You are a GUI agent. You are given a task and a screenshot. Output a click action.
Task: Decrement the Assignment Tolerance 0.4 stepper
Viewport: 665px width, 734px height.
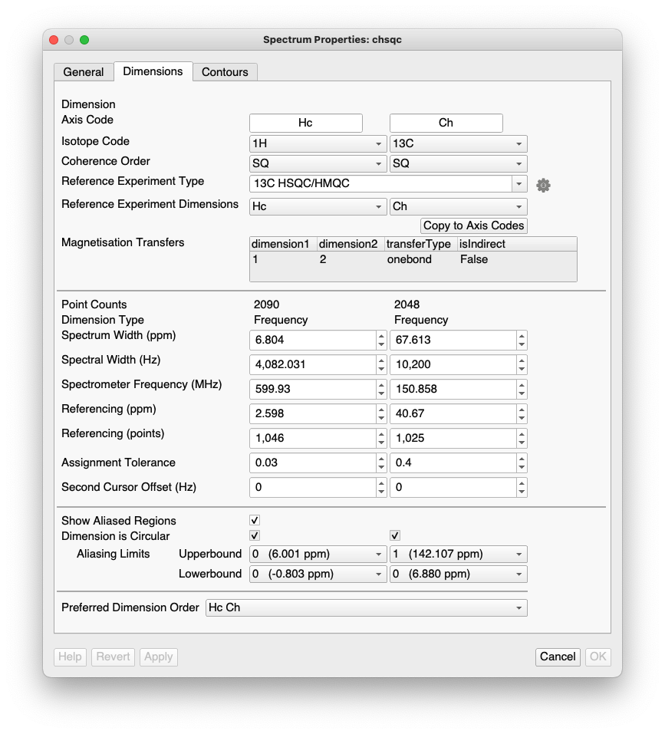522,467
